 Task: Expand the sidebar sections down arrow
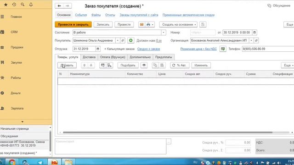(x=23, y=122)
